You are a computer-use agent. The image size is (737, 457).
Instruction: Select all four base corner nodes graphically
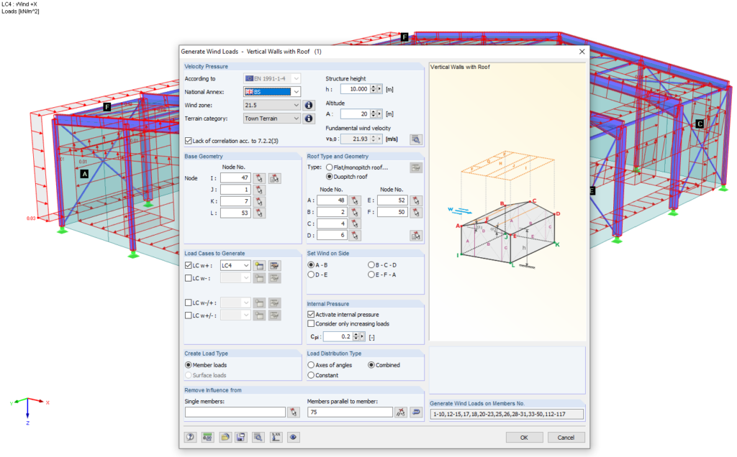click(275, 179)
